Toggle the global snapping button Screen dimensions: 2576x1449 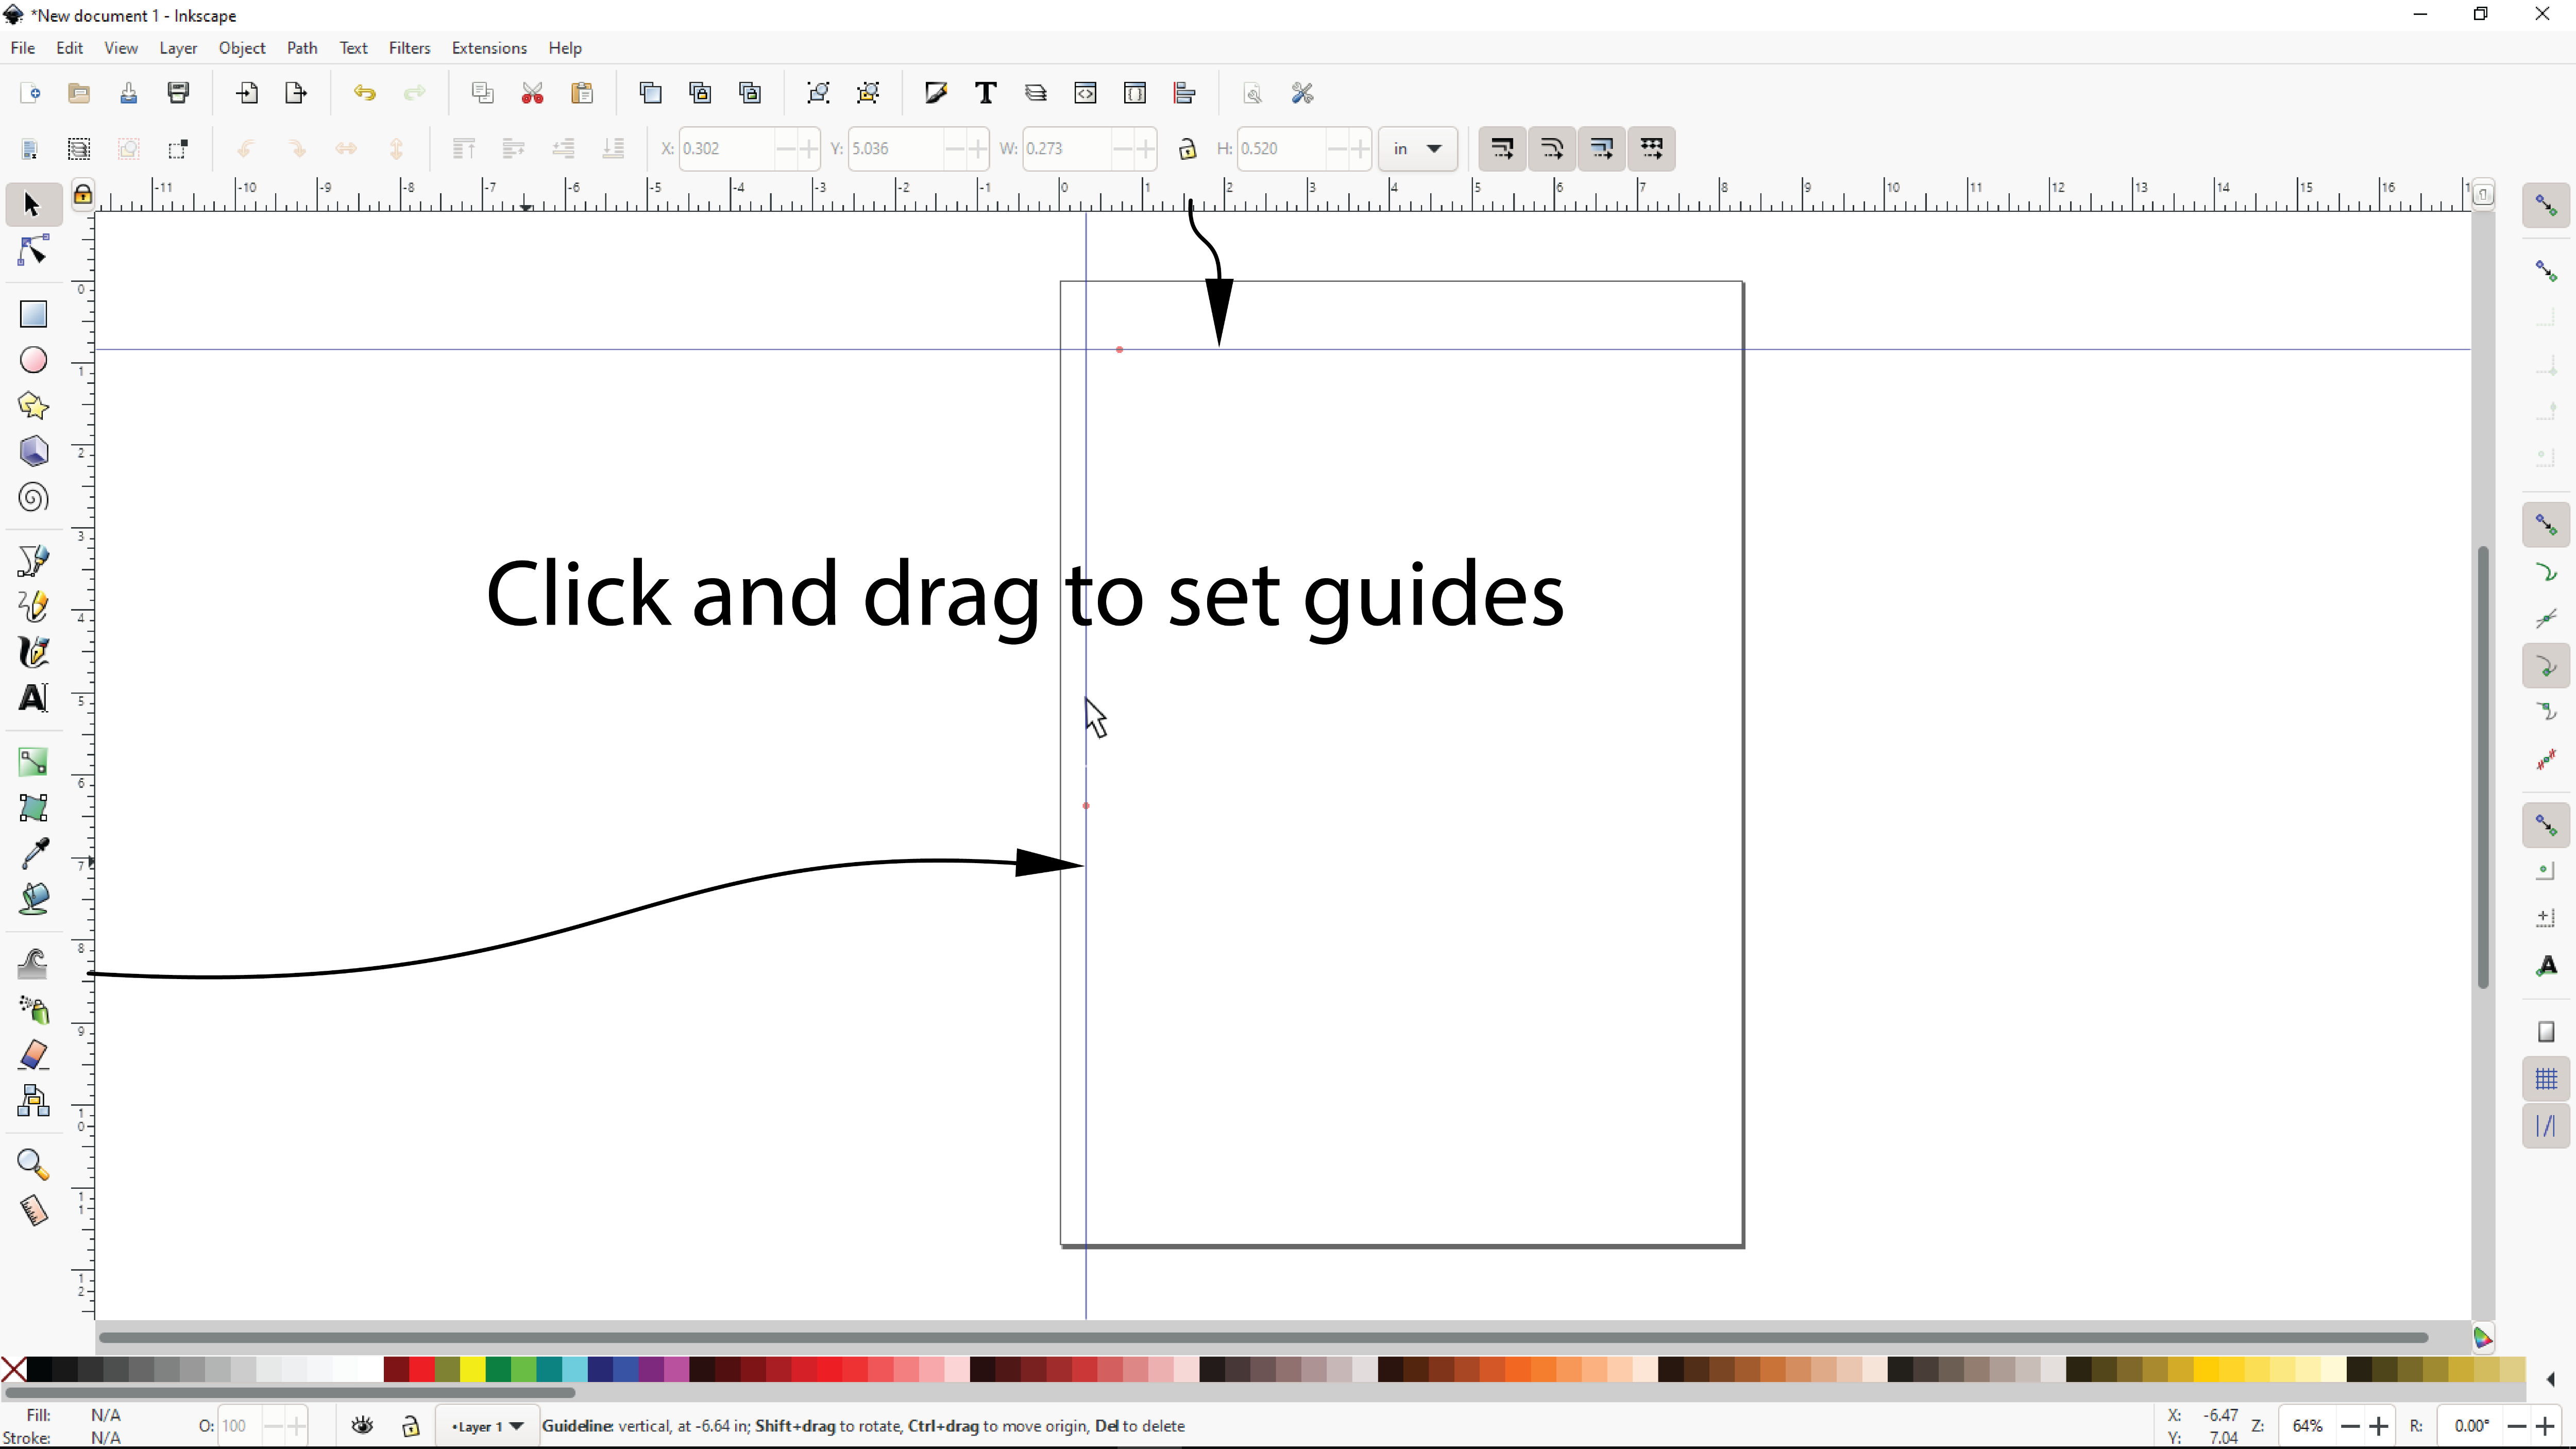point(2546,206)
